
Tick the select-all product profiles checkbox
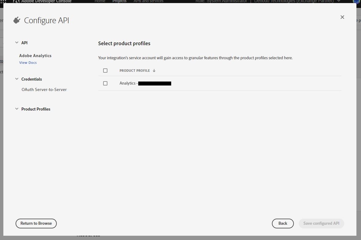click(105, 71)
